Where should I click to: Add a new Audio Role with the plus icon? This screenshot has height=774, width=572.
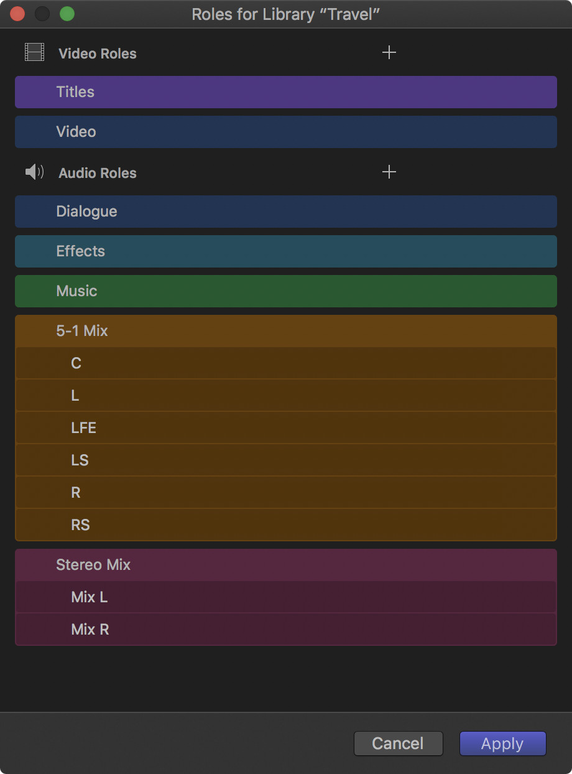[x=389, y=172]
